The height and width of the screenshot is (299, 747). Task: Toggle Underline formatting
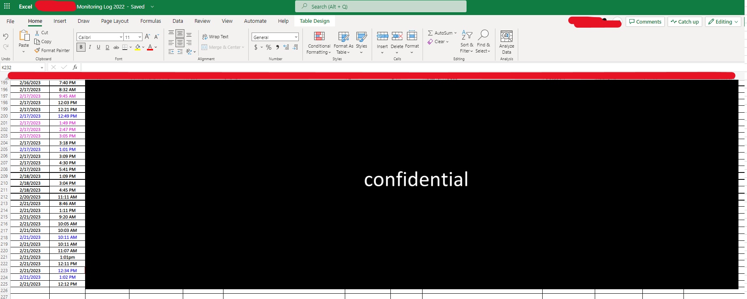tap(99, 47)
